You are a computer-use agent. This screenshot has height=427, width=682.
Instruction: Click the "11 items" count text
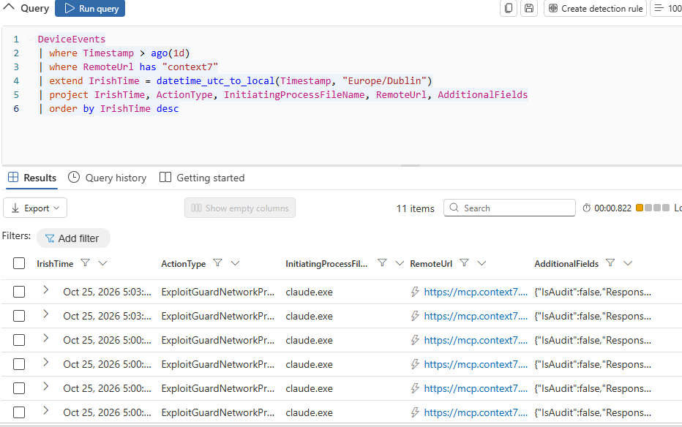point(416,208)
